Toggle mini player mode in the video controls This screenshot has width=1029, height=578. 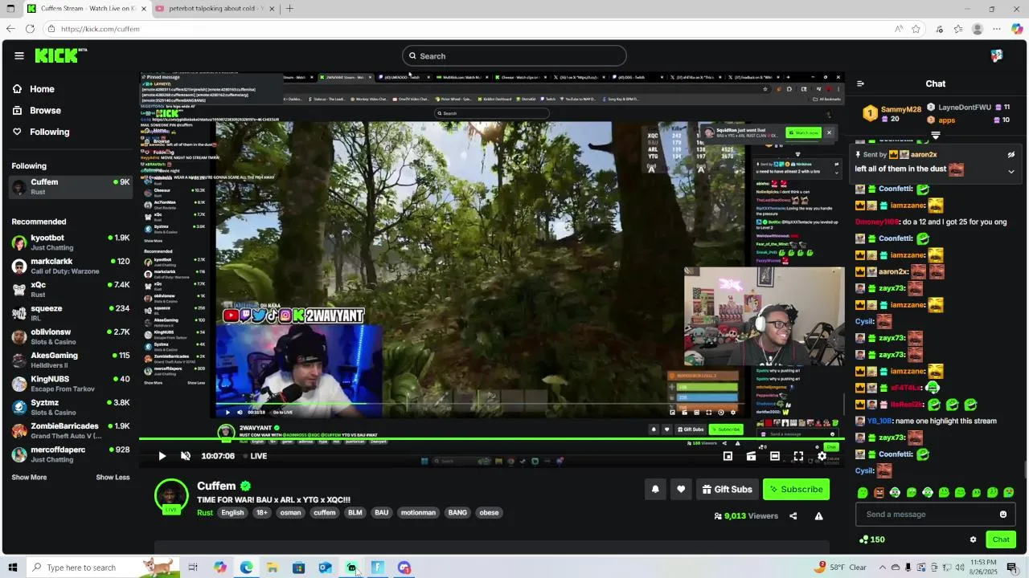click(728, 456)
